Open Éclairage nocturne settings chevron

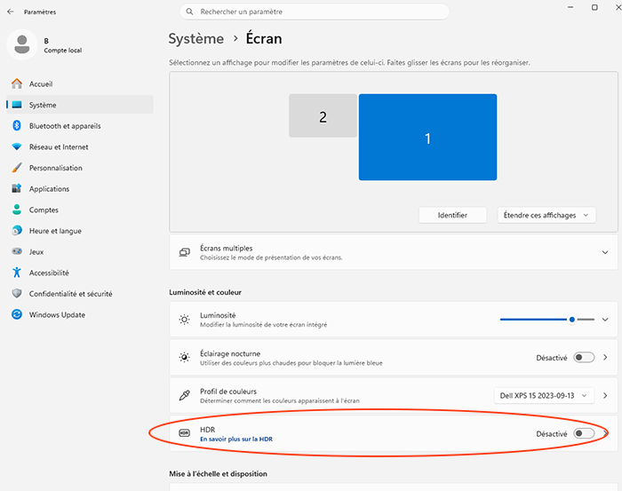(605, 358)
